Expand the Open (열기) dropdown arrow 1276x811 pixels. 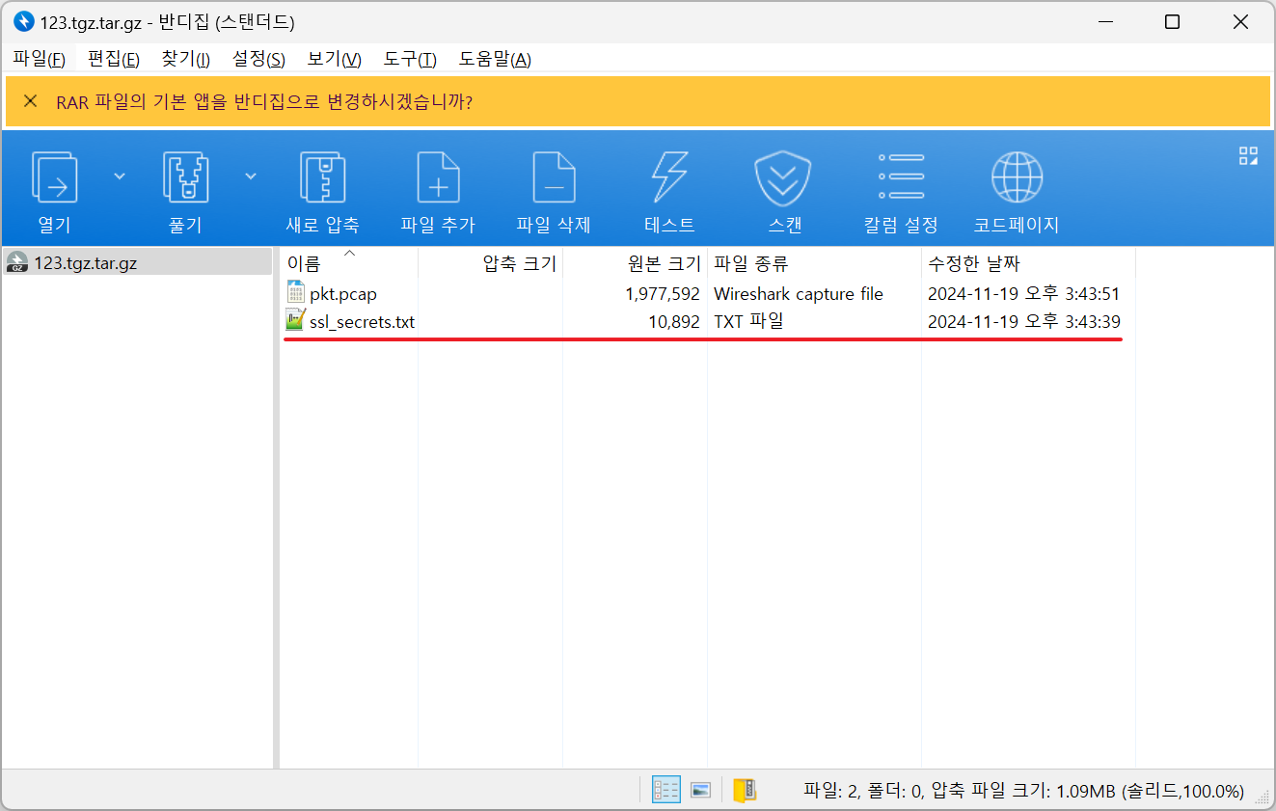point(120,176)
